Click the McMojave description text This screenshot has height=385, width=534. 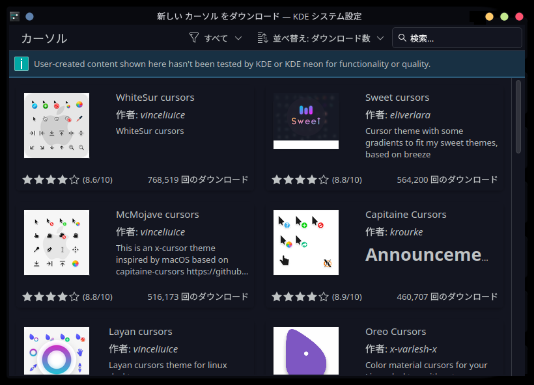pyautogui.click(x=182, y=259)
